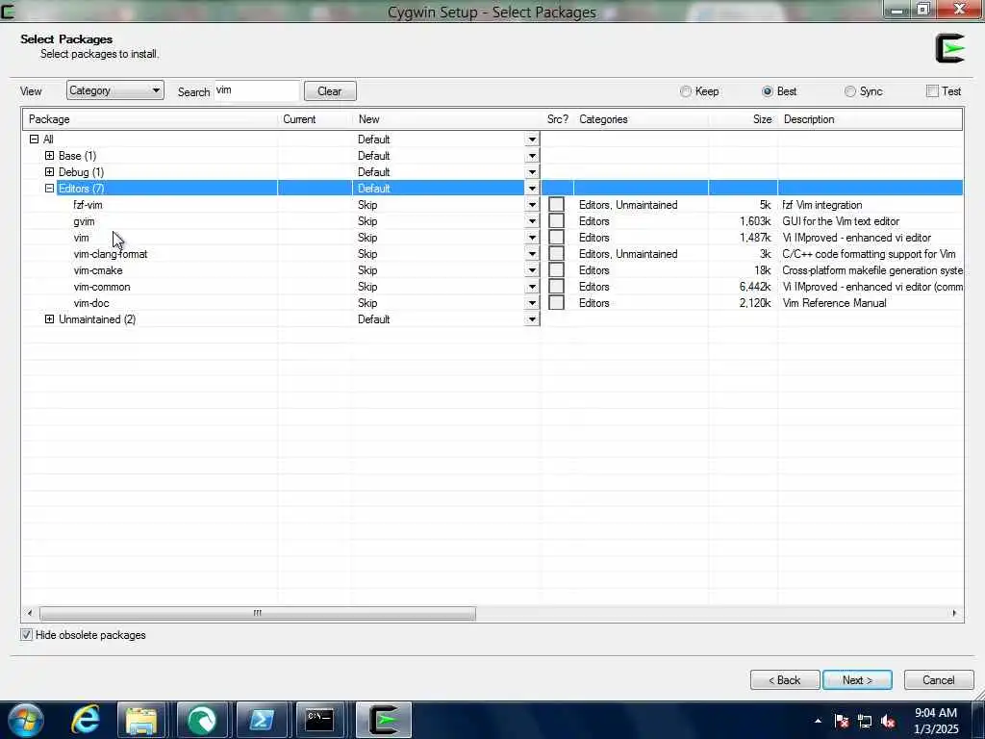
Task: Expand the Unmaintained (2) category
Action: (x=49, y=319)
